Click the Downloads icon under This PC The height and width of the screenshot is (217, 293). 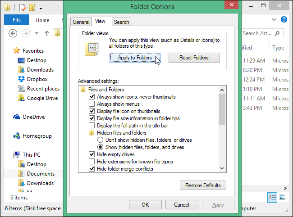pos(21,183)
